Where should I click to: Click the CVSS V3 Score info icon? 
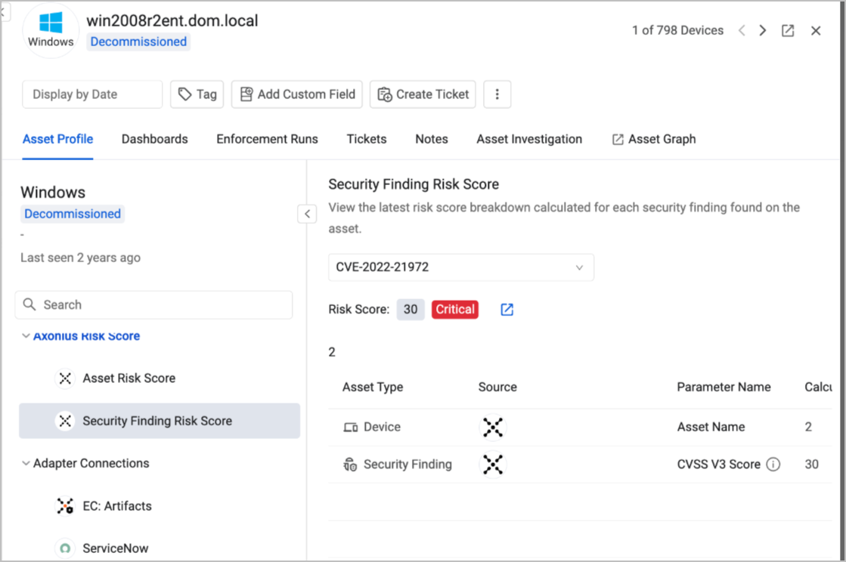(773, 465)
